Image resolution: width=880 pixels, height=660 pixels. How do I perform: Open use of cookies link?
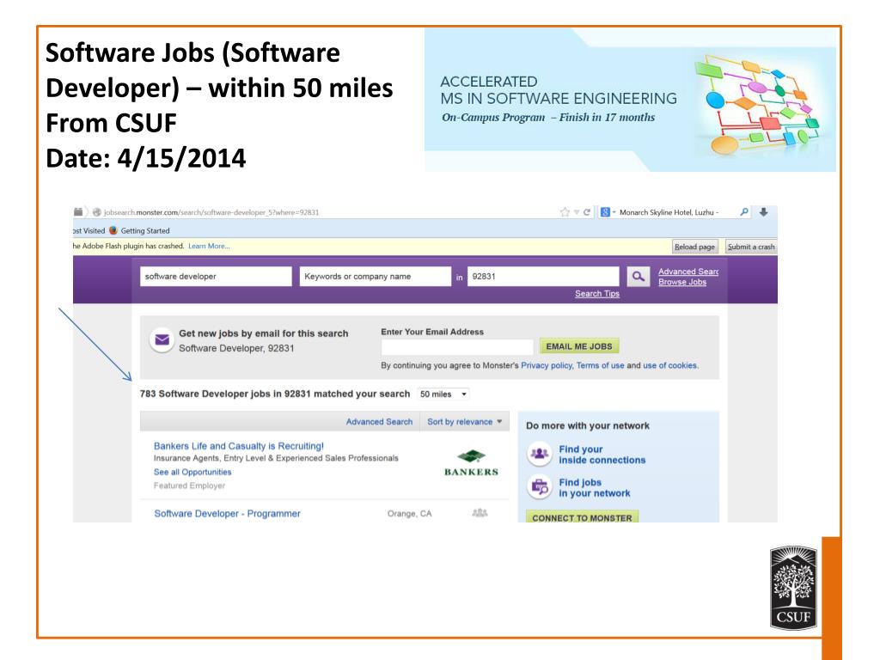click(670, 365)
